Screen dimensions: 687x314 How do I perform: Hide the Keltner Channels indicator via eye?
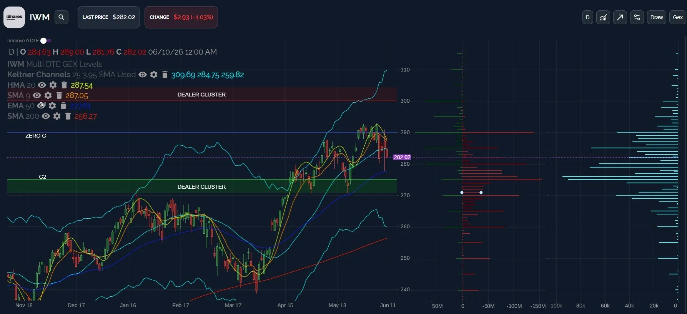(143, 75)
